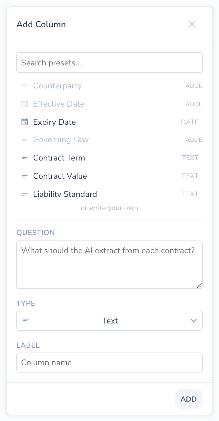219x421 pixels.
Task: Click the text icon beside Counterparty
Action: coord(25,86)
